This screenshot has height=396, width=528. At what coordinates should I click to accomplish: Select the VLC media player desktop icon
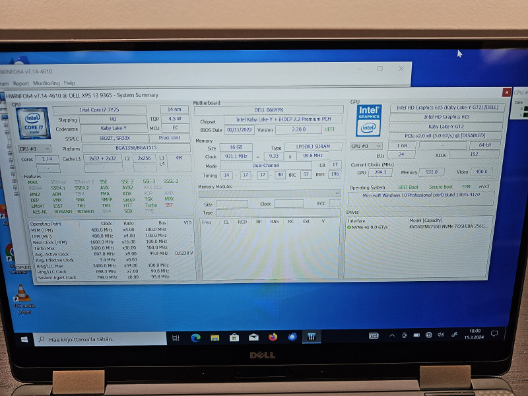(x=23, y=299)
